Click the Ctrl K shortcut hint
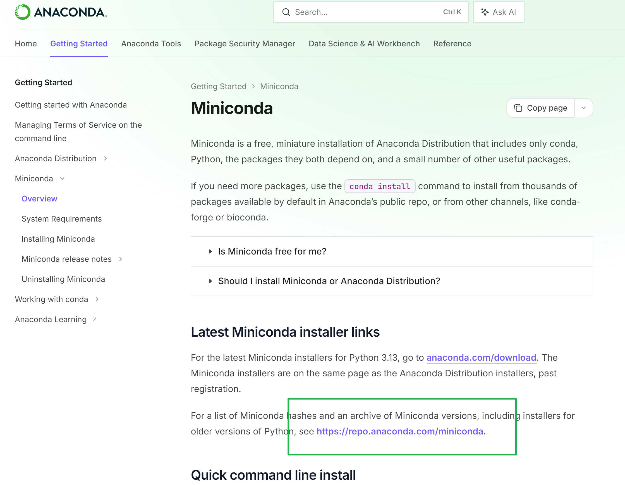 click(452, 12)
